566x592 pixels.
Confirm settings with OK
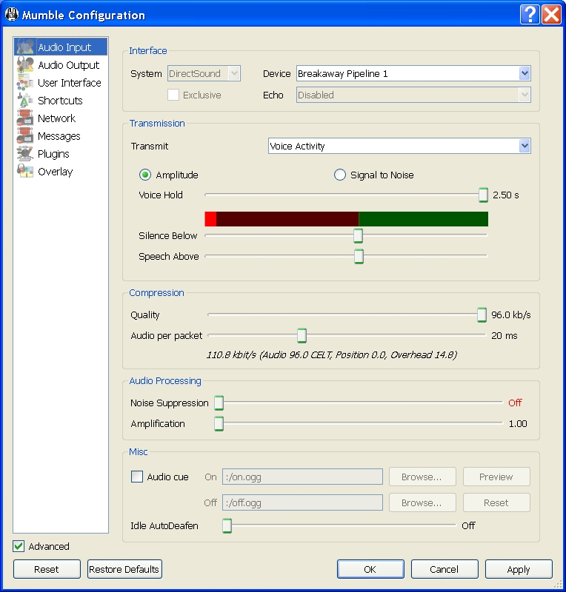point(370,569)
